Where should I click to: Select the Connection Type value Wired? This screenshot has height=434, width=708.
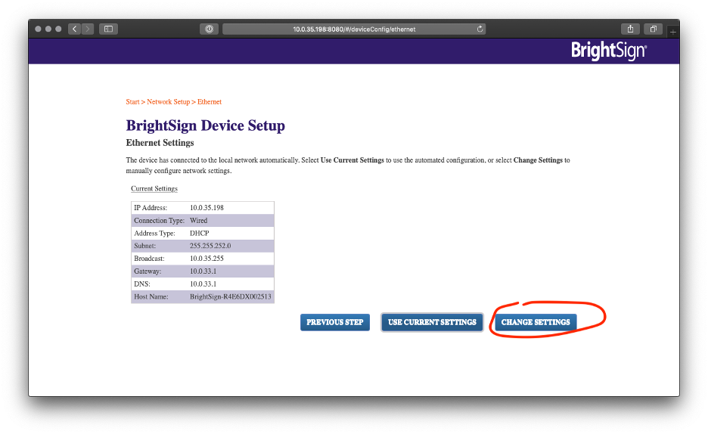pos(199,221)
